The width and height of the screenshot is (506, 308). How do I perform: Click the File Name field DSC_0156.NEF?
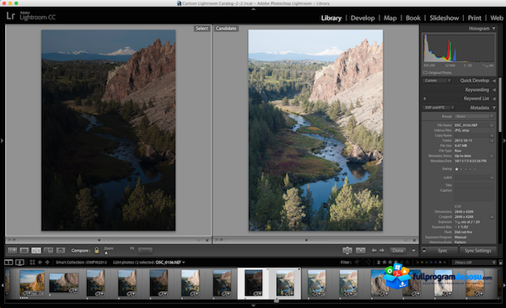click(471, 125)
